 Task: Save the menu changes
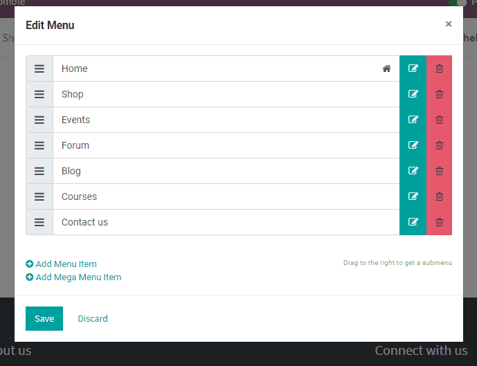[x=44, y=318]
